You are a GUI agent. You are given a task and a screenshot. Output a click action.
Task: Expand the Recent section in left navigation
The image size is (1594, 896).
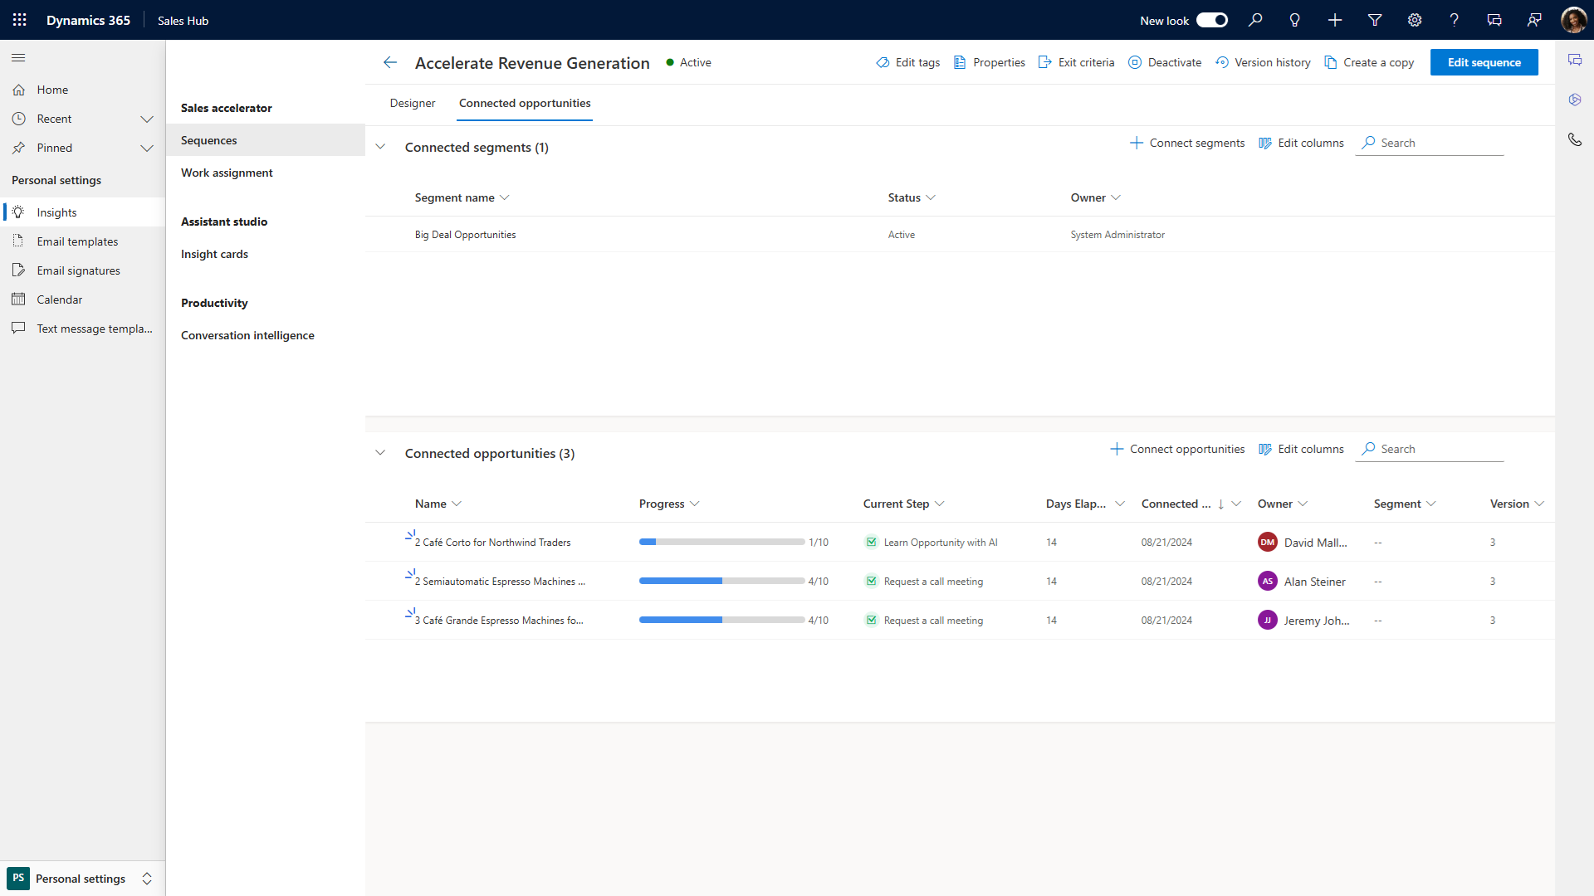(x=147, y=119)
